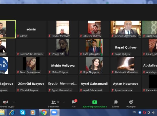157x116 pixels.
Task: Open Google Chrome from the taskbar
Action: [x=44, y=112]
